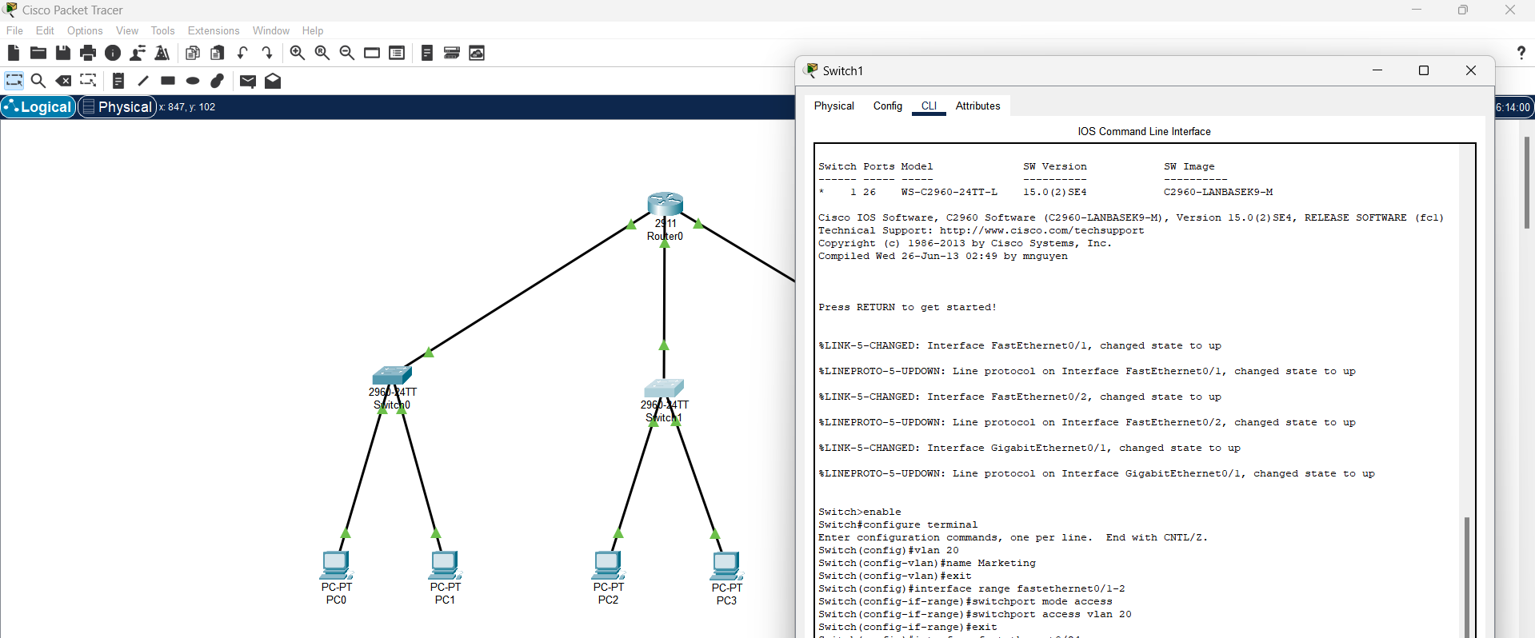1535x638 pixels.
Task: Activate the Delete tool
Action: (63, 81)
